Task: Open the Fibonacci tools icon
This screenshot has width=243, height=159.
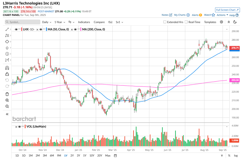Action: (7, 36)
